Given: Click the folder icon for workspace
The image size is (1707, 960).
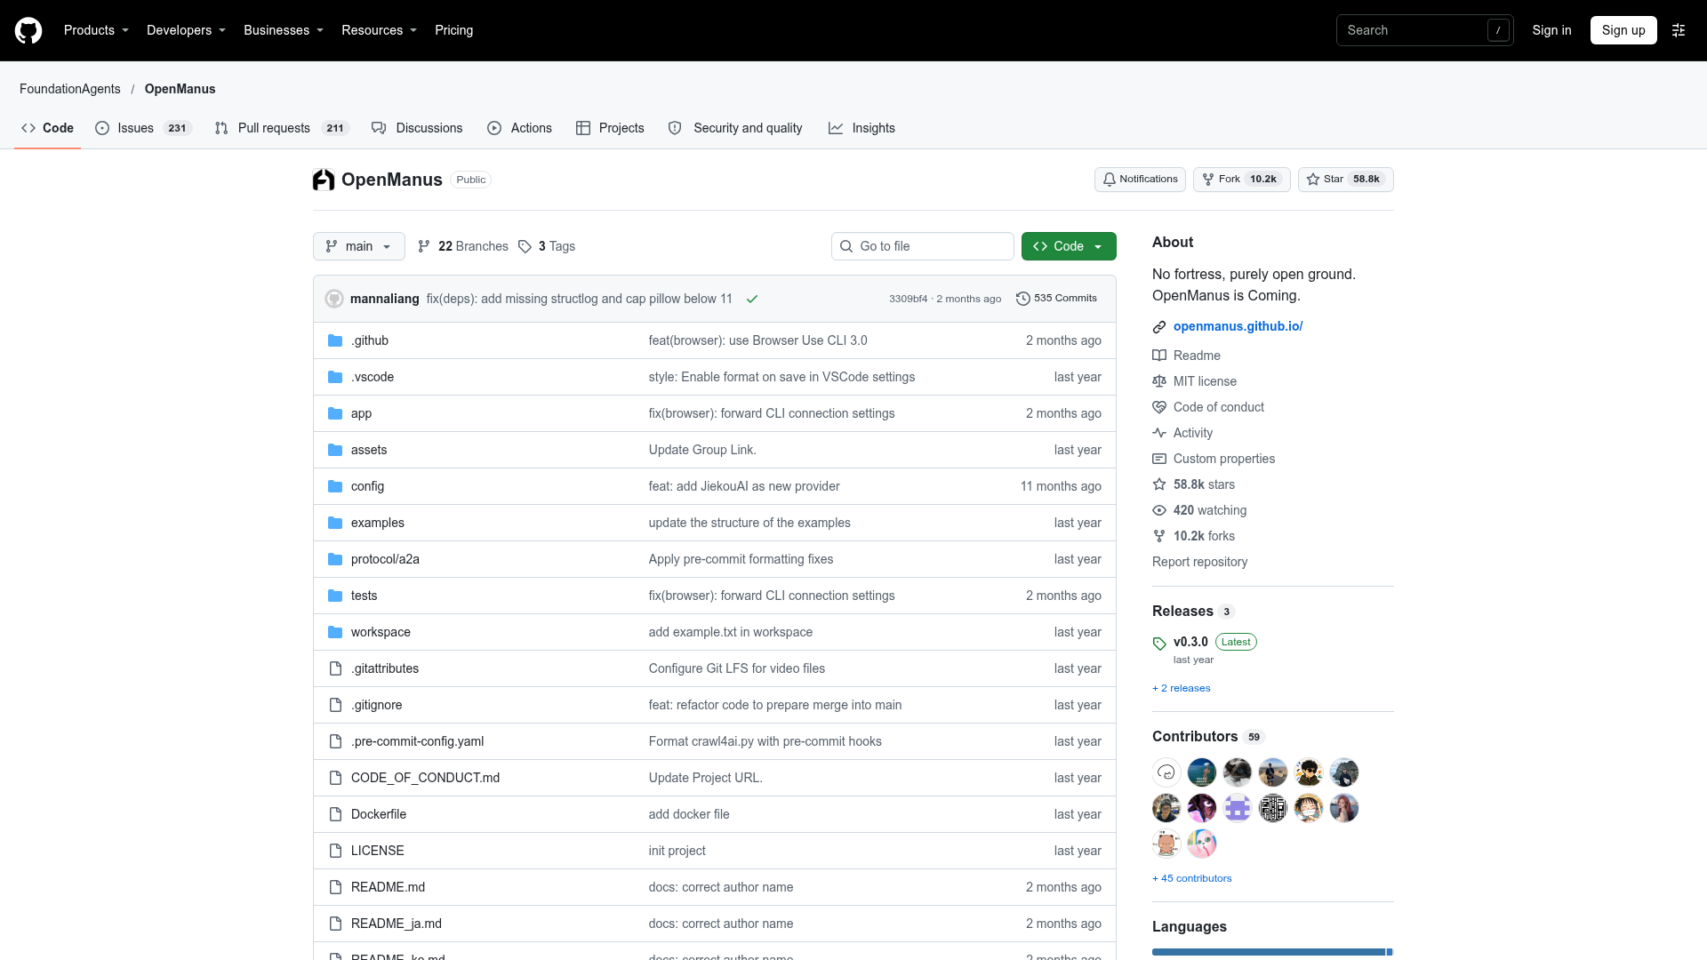Looking at the screenshot, I should [335, 632].
